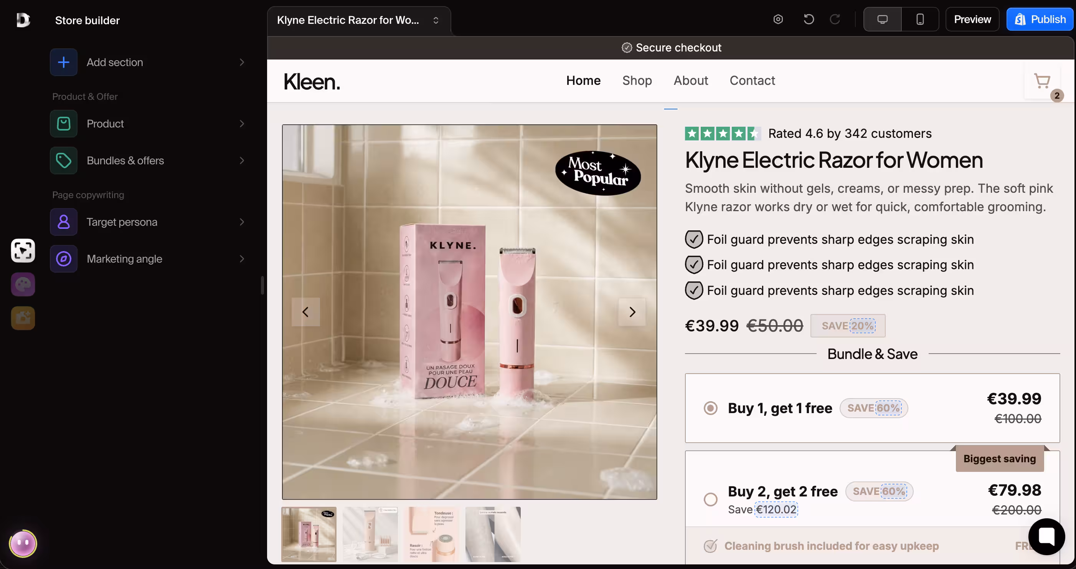Click the product description paragraph

click(x=869, y=198)
